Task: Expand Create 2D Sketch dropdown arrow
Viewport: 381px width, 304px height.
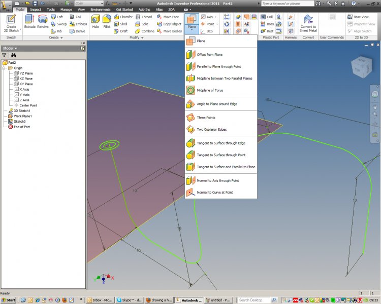Action: (x=20, y=29)
